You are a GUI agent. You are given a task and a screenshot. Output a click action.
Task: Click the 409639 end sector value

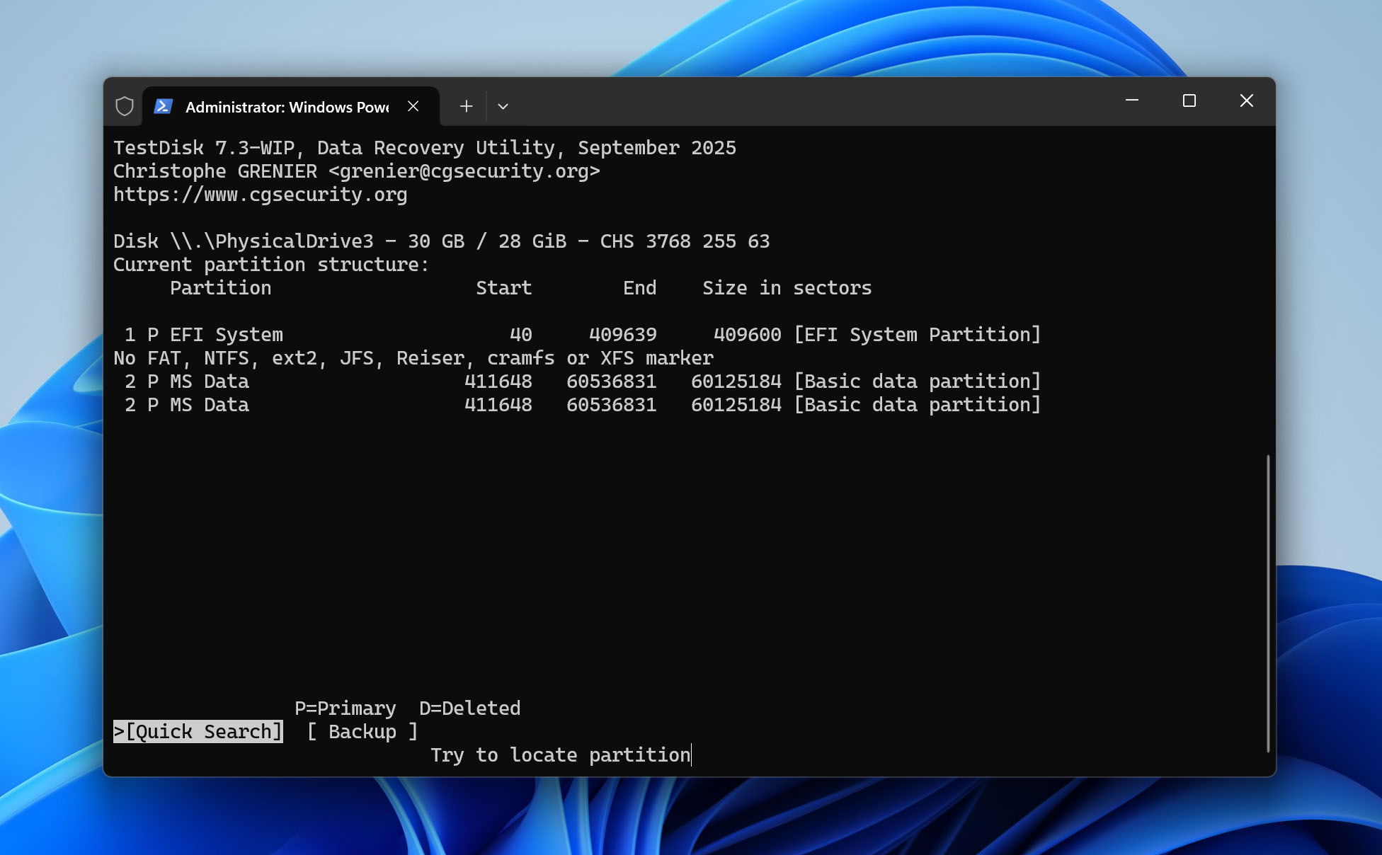tap(623, 335)
